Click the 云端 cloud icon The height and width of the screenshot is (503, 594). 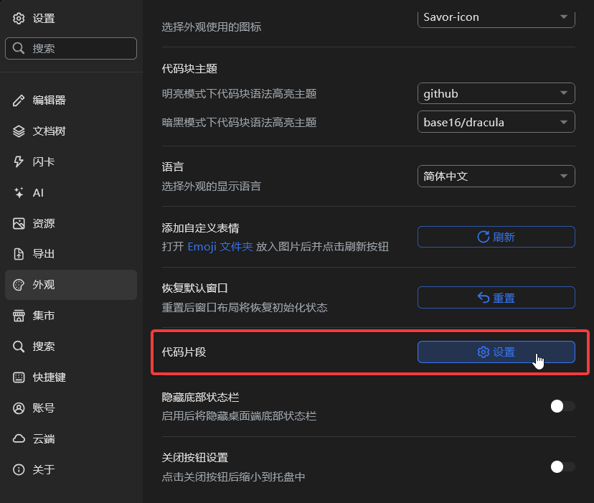click(x=19, y=438)
